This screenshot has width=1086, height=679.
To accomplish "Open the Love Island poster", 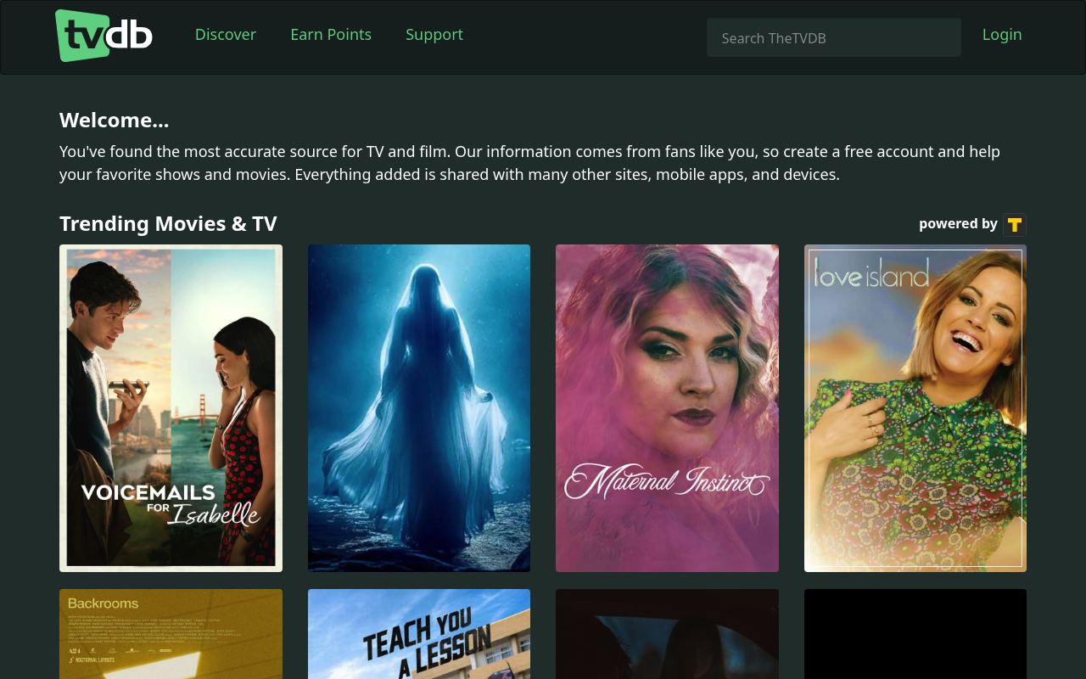I will 915,408.
